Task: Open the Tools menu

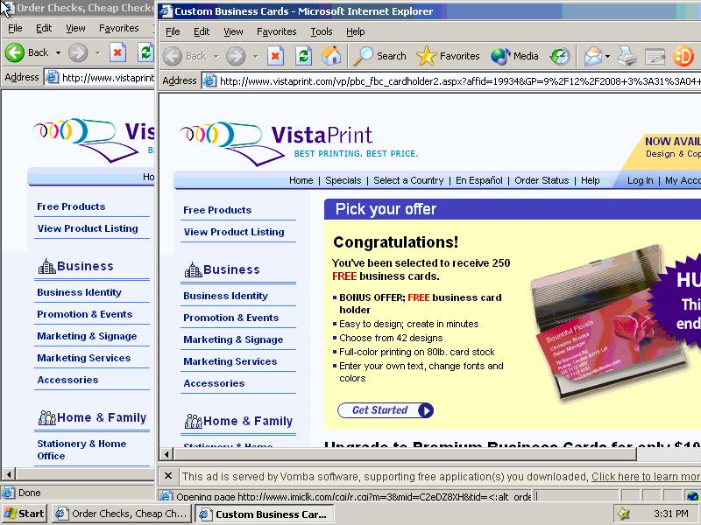Action: (322, 31)
